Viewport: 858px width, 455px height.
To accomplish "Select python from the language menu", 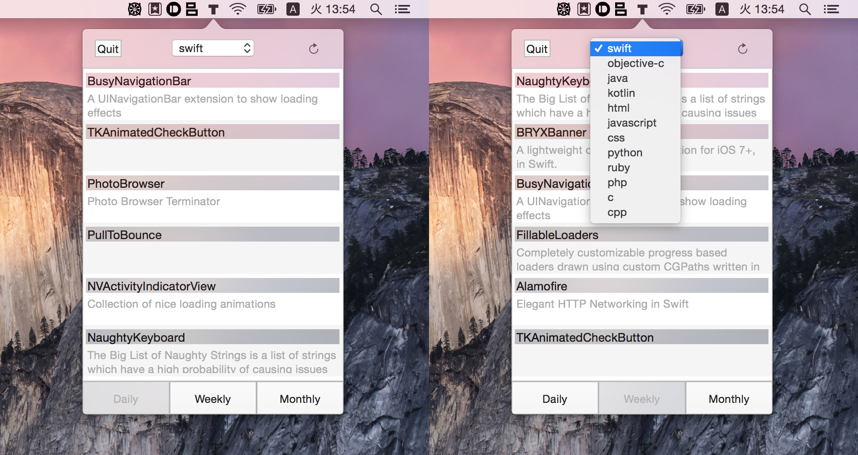I will (x=625, y=153).
